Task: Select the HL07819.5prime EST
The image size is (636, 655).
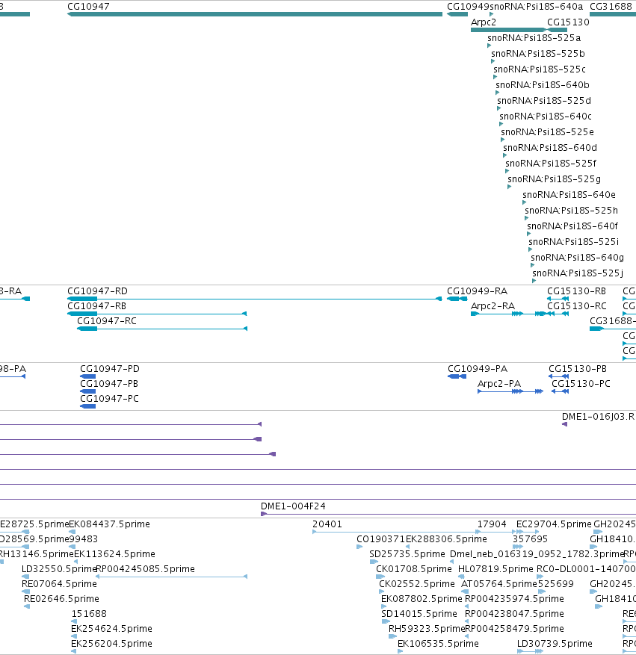Action: [x=461, y=577]
